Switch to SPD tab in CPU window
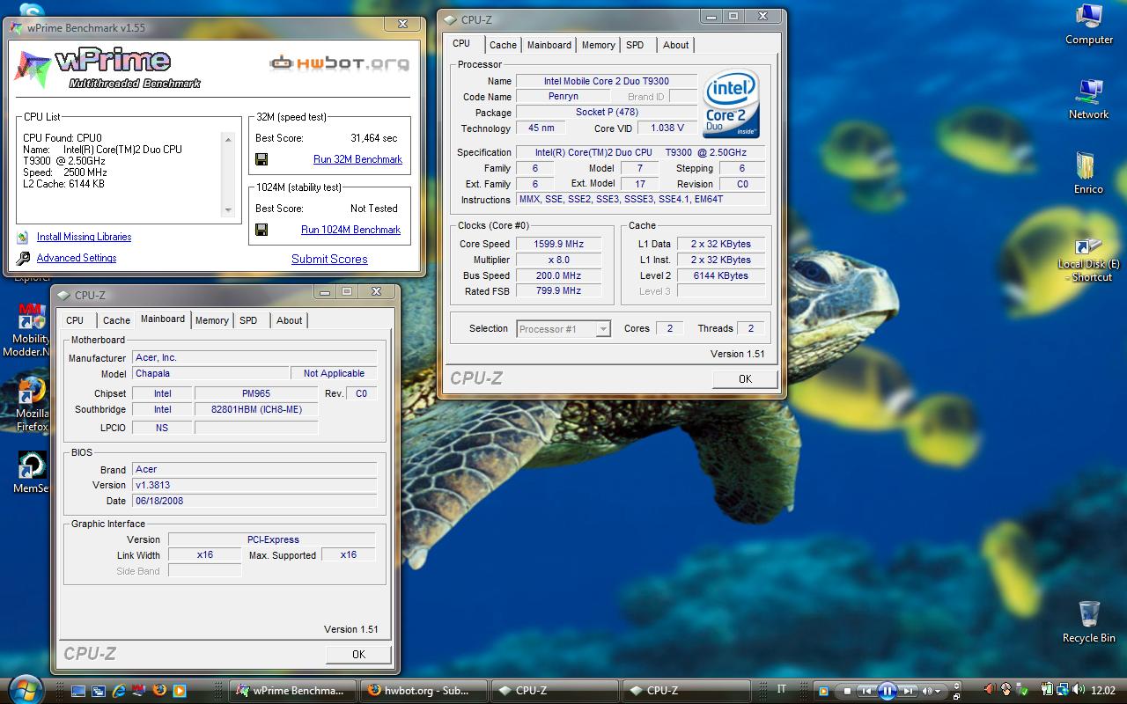 (635, 45)
